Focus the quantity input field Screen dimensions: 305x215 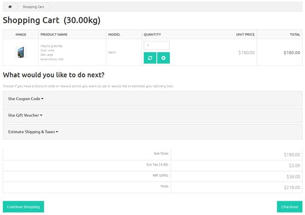pyautogui.click(x=156, y=45)
